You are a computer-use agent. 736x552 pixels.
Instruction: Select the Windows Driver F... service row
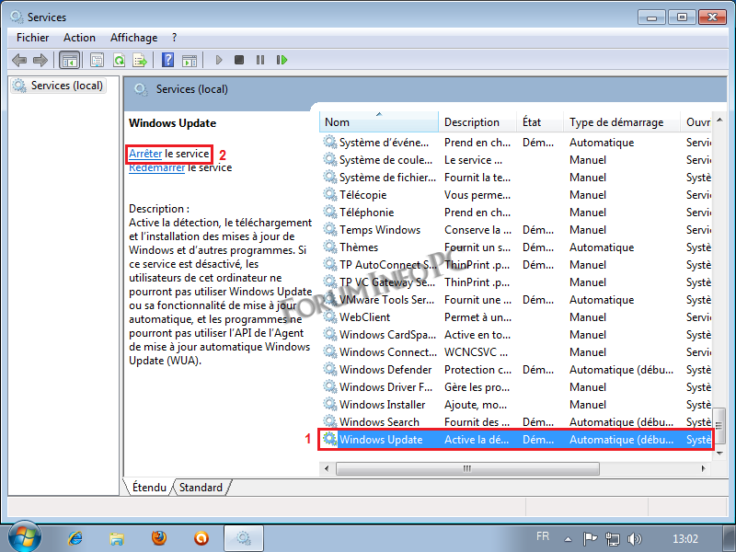pos(516,387)
